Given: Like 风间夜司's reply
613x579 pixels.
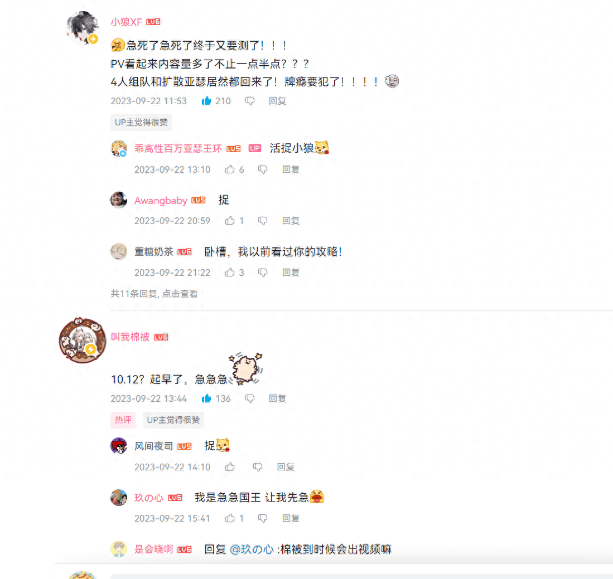Looking at the screenshot, I should pos(230,467).
